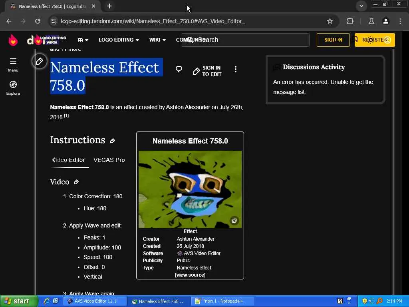Open the browser extensions puzzle icon
The image size is (409, 307).
click(350, 21)
